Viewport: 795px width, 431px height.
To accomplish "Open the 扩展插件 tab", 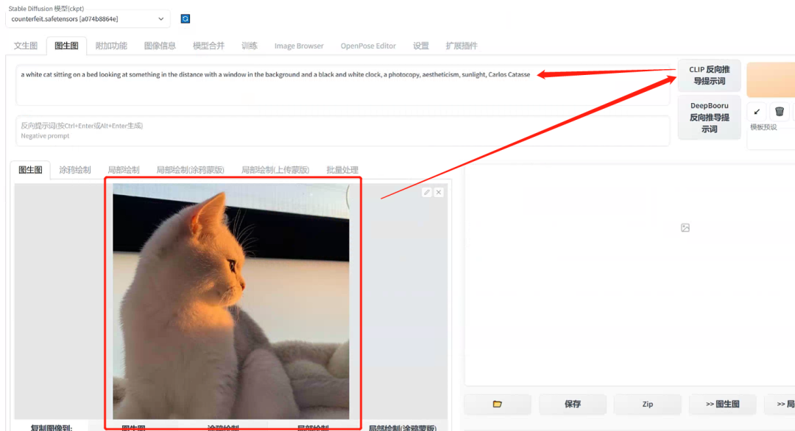I will (x=462, y=46).
